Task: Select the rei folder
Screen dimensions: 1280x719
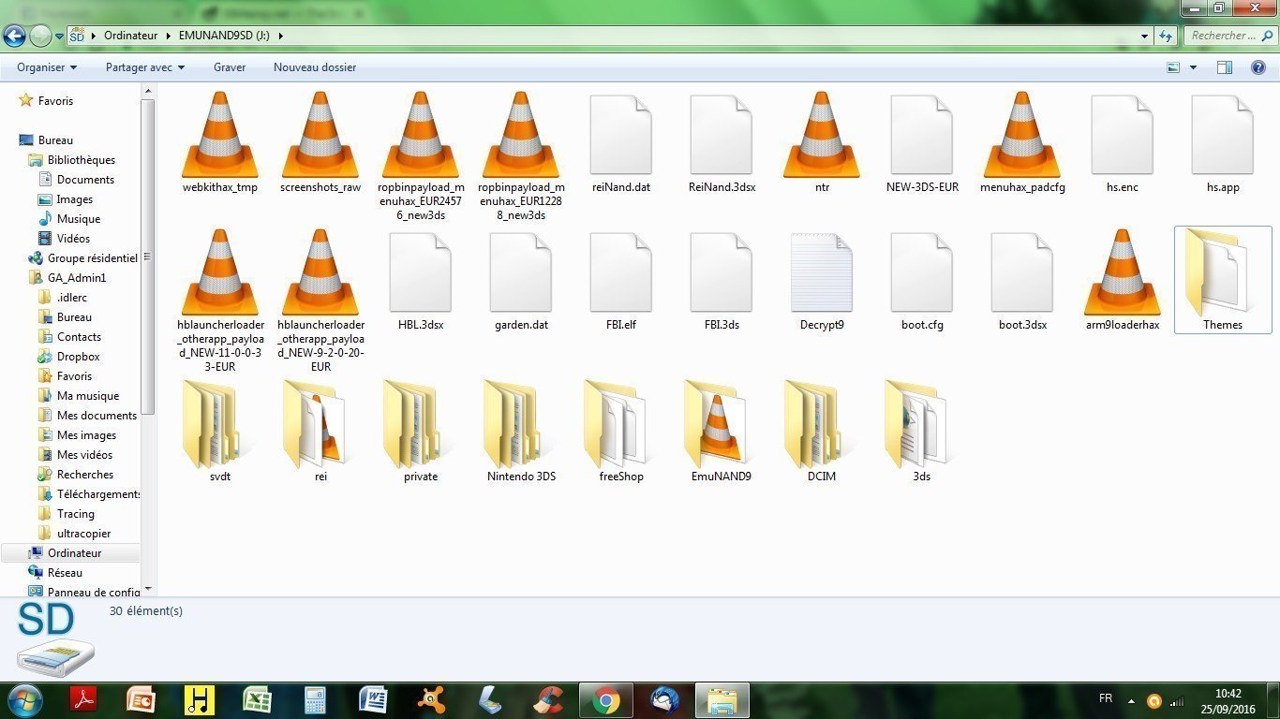Action: pos(320,431)
